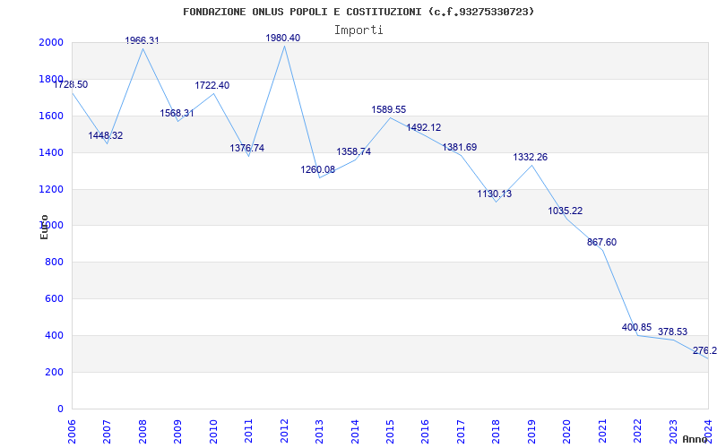Image resolution: width=717 pixels, height=448 pixels.
Task: Click y-axis tick 0
Action: click(60, 409)
